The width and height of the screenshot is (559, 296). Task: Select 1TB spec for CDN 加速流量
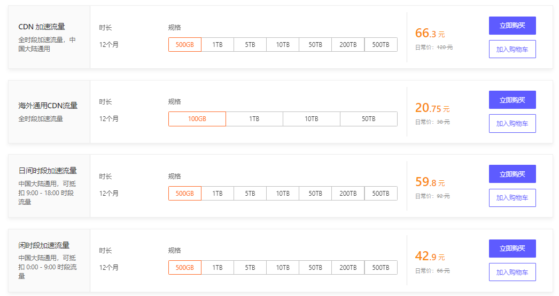(218, 45)
